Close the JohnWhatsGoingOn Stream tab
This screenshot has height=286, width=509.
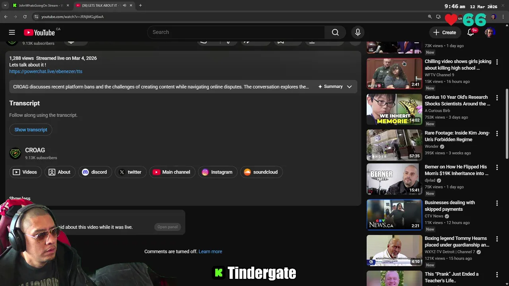coord(68,6)
